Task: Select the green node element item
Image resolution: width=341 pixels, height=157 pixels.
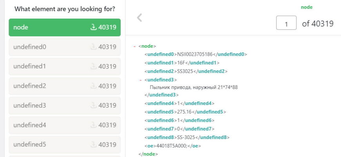Action: [47, 27]
